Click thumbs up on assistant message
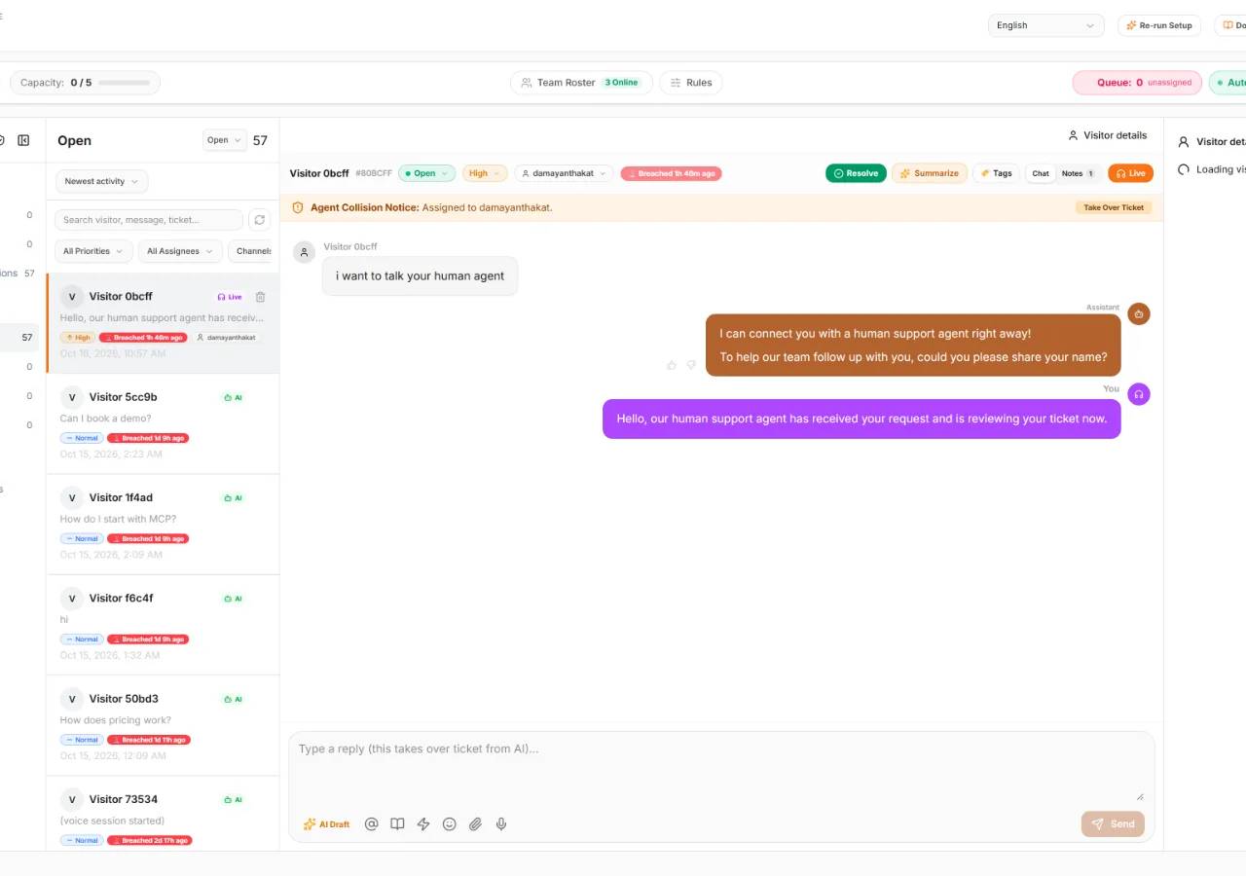1246x876 pixels. pos(672,365)
